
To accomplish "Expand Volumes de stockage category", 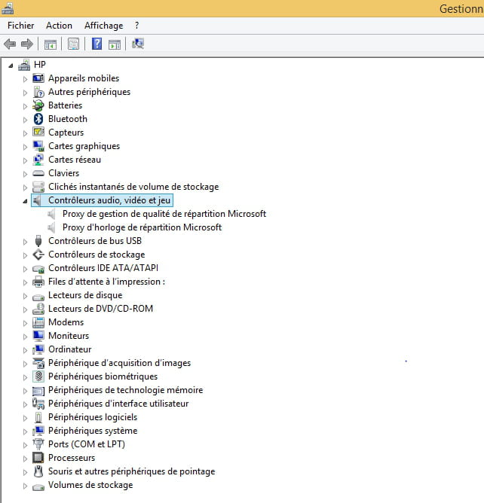I will 25,486.
